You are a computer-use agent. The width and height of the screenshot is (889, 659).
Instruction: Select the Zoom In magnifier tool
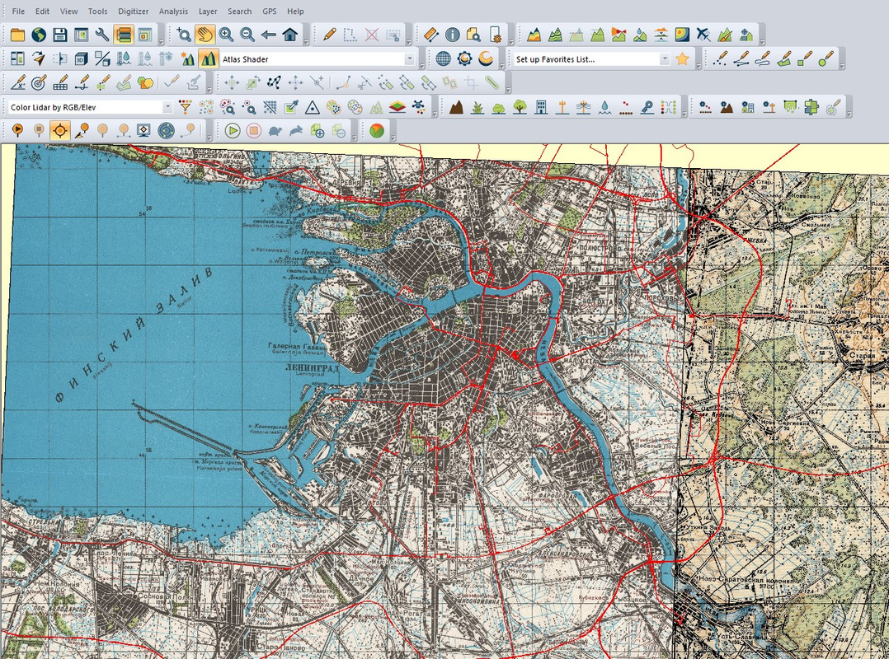pyautogui.click(x=226, y=35)
